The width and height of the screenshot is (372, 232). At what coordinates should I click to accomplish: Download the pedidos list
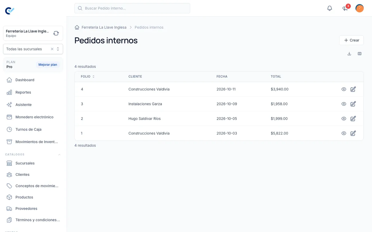click(349, 54)
